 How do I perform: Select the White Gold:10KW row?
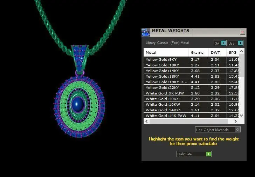coord(191,104)
